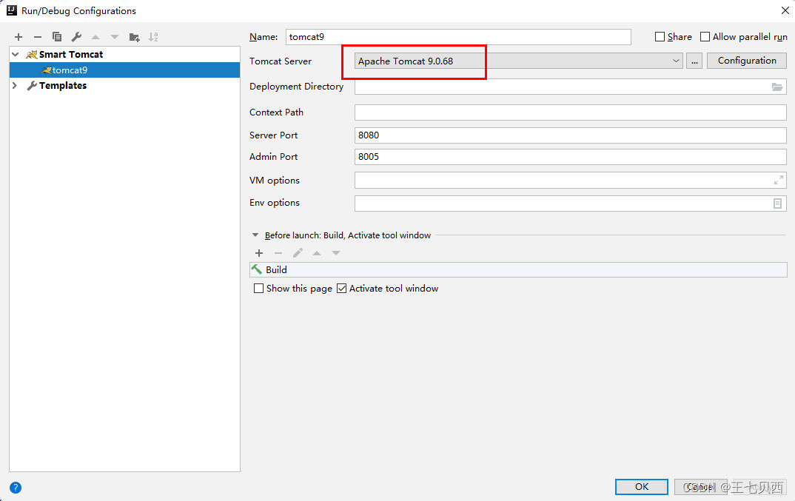The image size is (795, 501).
Task: Remove the before-launch task
Action: 278,253
